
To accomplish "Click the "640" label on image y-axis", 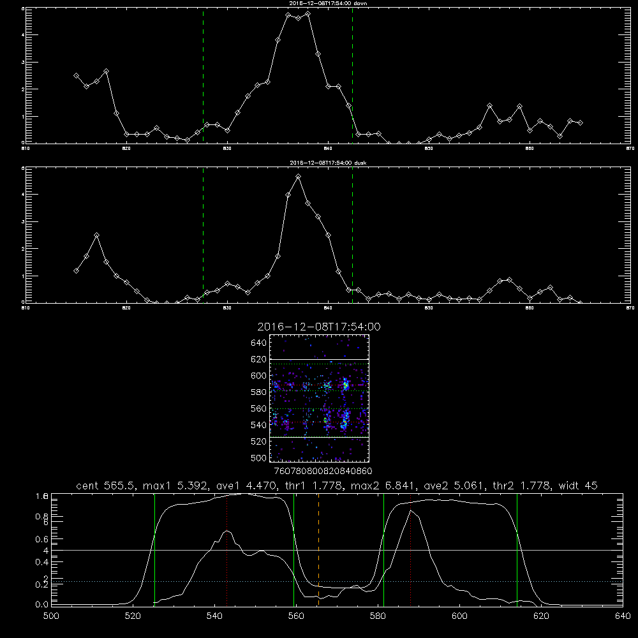I will (259, 343).
